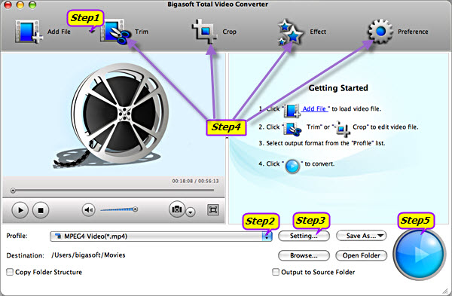Open the Trim tool with scissors icon

[x=115, y=32]
